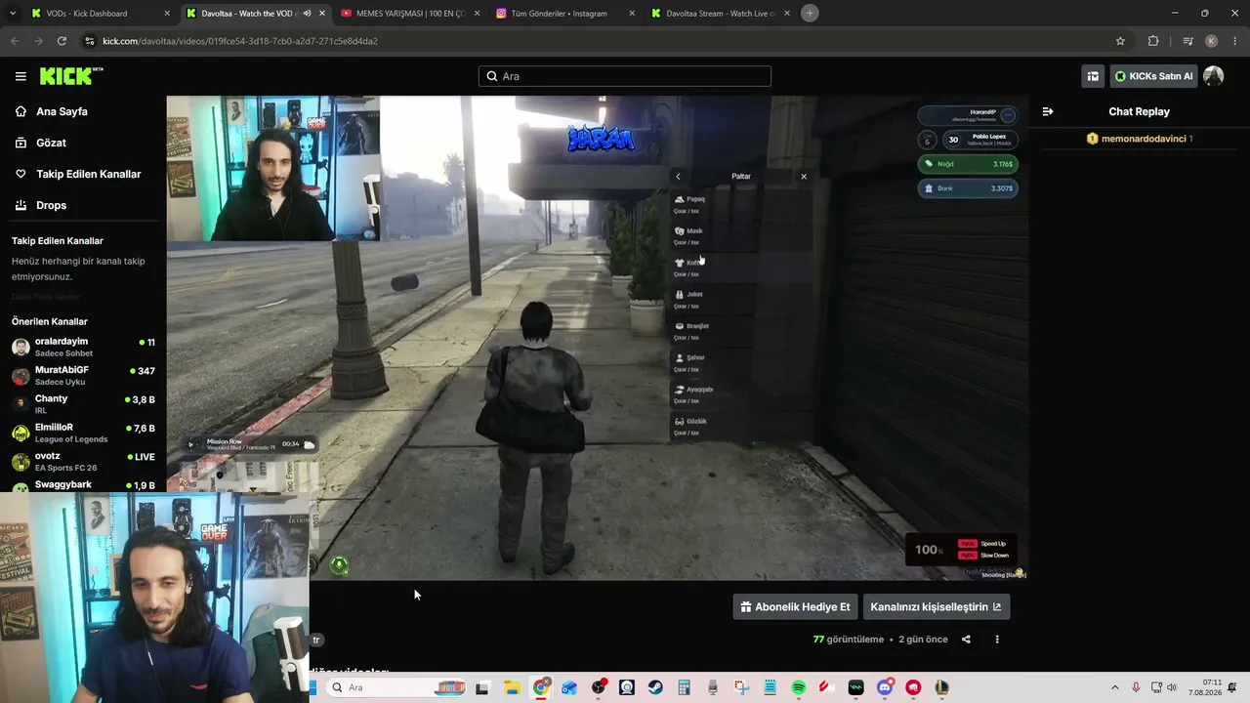Toggle the Jaket clothing item
This screenshot has width=1250, height=703.
pyautogui.click(x=741, y=300)
